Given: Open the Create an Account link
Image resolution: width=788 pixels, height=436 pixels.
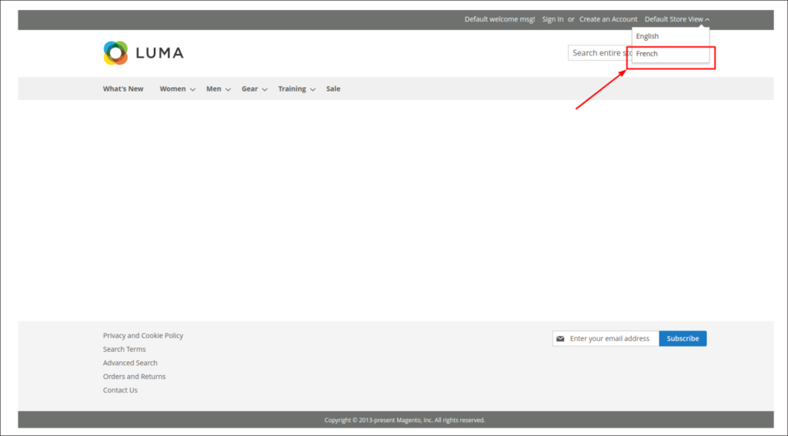Looking at the screenshot, I should click(x=608, y=19).
